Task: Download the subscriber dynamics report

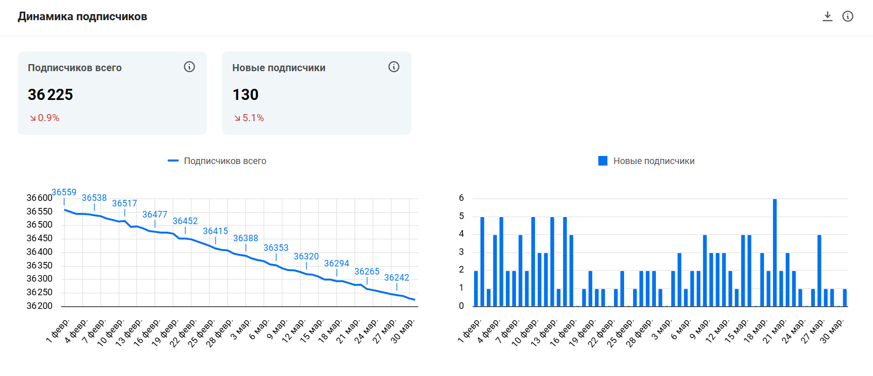Action: 828,16
